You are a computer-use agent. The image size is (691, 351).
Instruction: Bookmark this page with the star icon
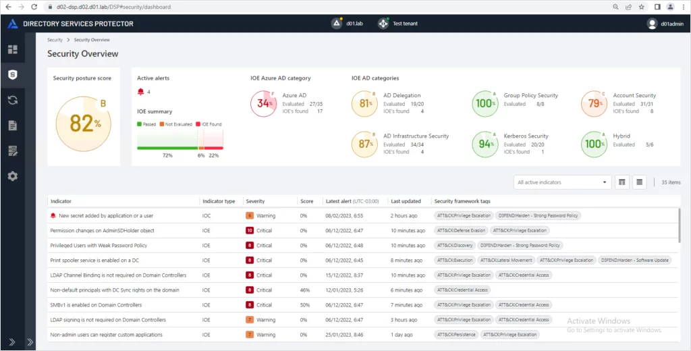[x=642, y=7]
